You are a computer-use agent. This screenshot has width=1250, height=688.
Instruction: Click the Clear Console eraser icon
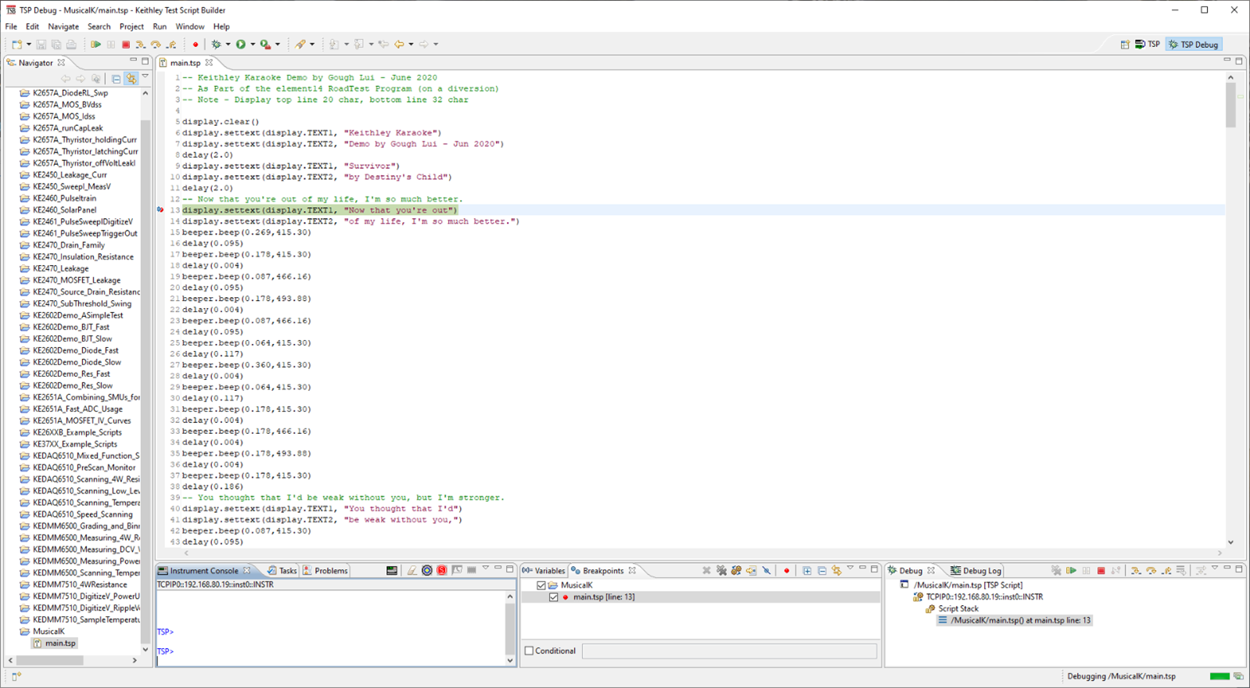(x=411, y=571)
